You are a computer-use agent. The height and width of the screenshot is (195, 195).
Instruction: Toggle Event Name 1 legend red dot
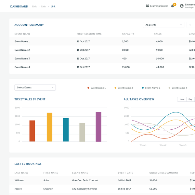(88, 88)
